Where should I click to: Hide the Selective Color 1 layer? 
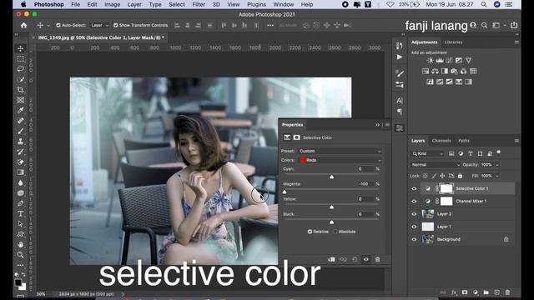[x=414, y=189]
